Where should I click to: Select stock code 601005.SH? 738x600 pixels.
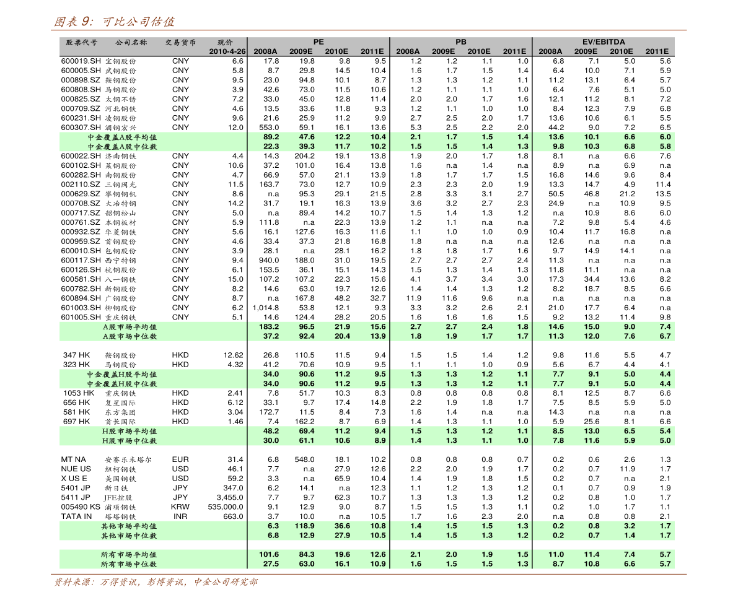(x=81, y=317)
